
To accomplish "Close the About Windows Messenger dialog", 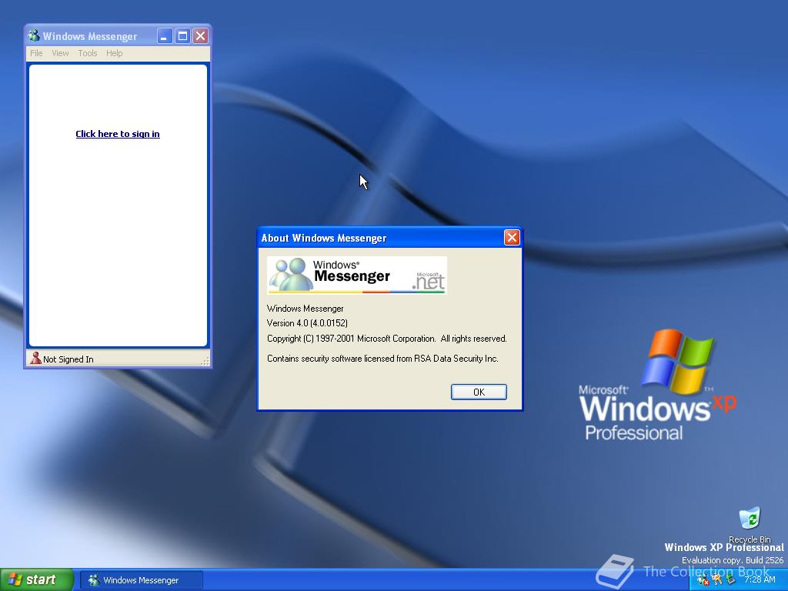I will [512, 237].
